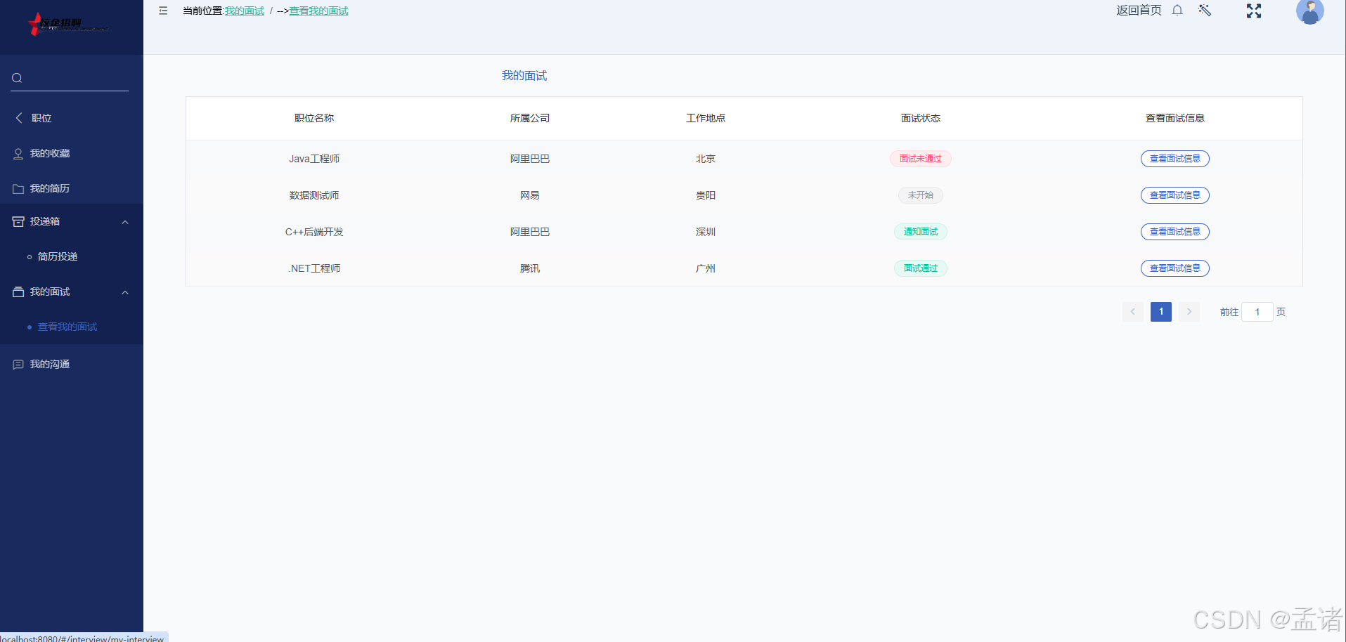View interview info for .NET工程师

click(x=1174, y=268)
